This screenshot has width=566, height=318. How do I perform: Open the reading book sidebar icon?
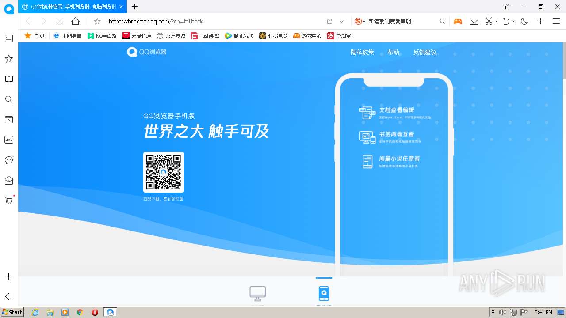[9, 79]
